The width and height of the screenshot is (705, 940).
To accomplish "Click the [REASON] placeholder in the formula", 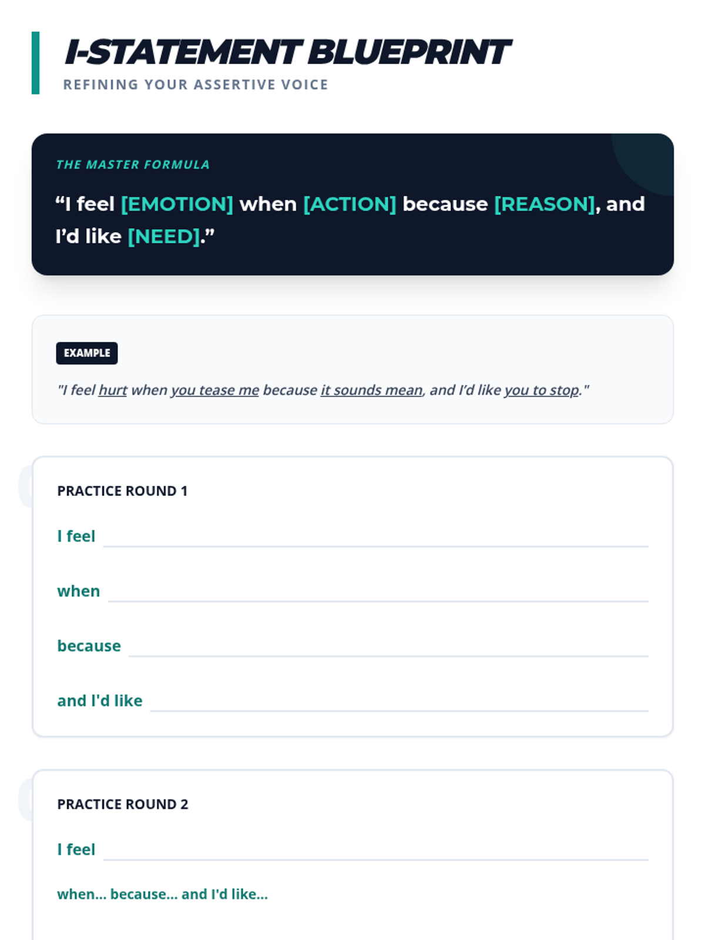I will 545,204.
